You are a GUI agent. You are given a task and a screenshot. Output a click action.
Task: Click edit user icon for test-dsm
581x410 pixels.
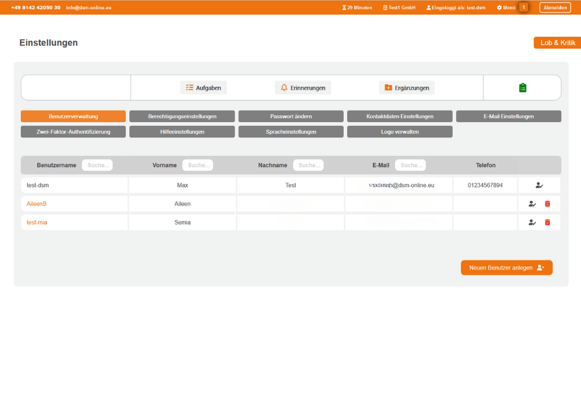click(x=539, y=185)
